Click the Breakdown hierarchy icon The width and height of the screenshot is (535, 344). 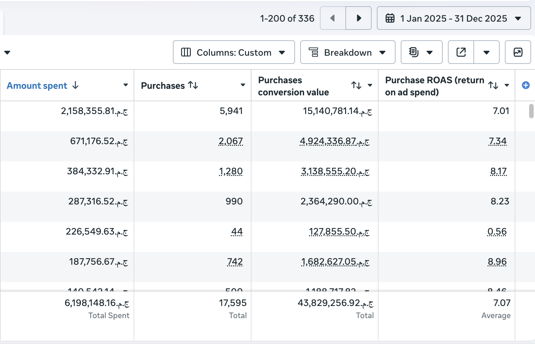click(313, 52)
